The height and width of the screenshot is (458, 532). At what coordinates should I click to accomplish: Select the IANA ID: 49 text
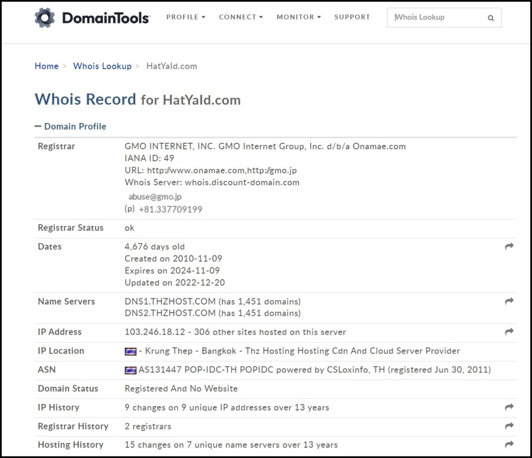149,158
